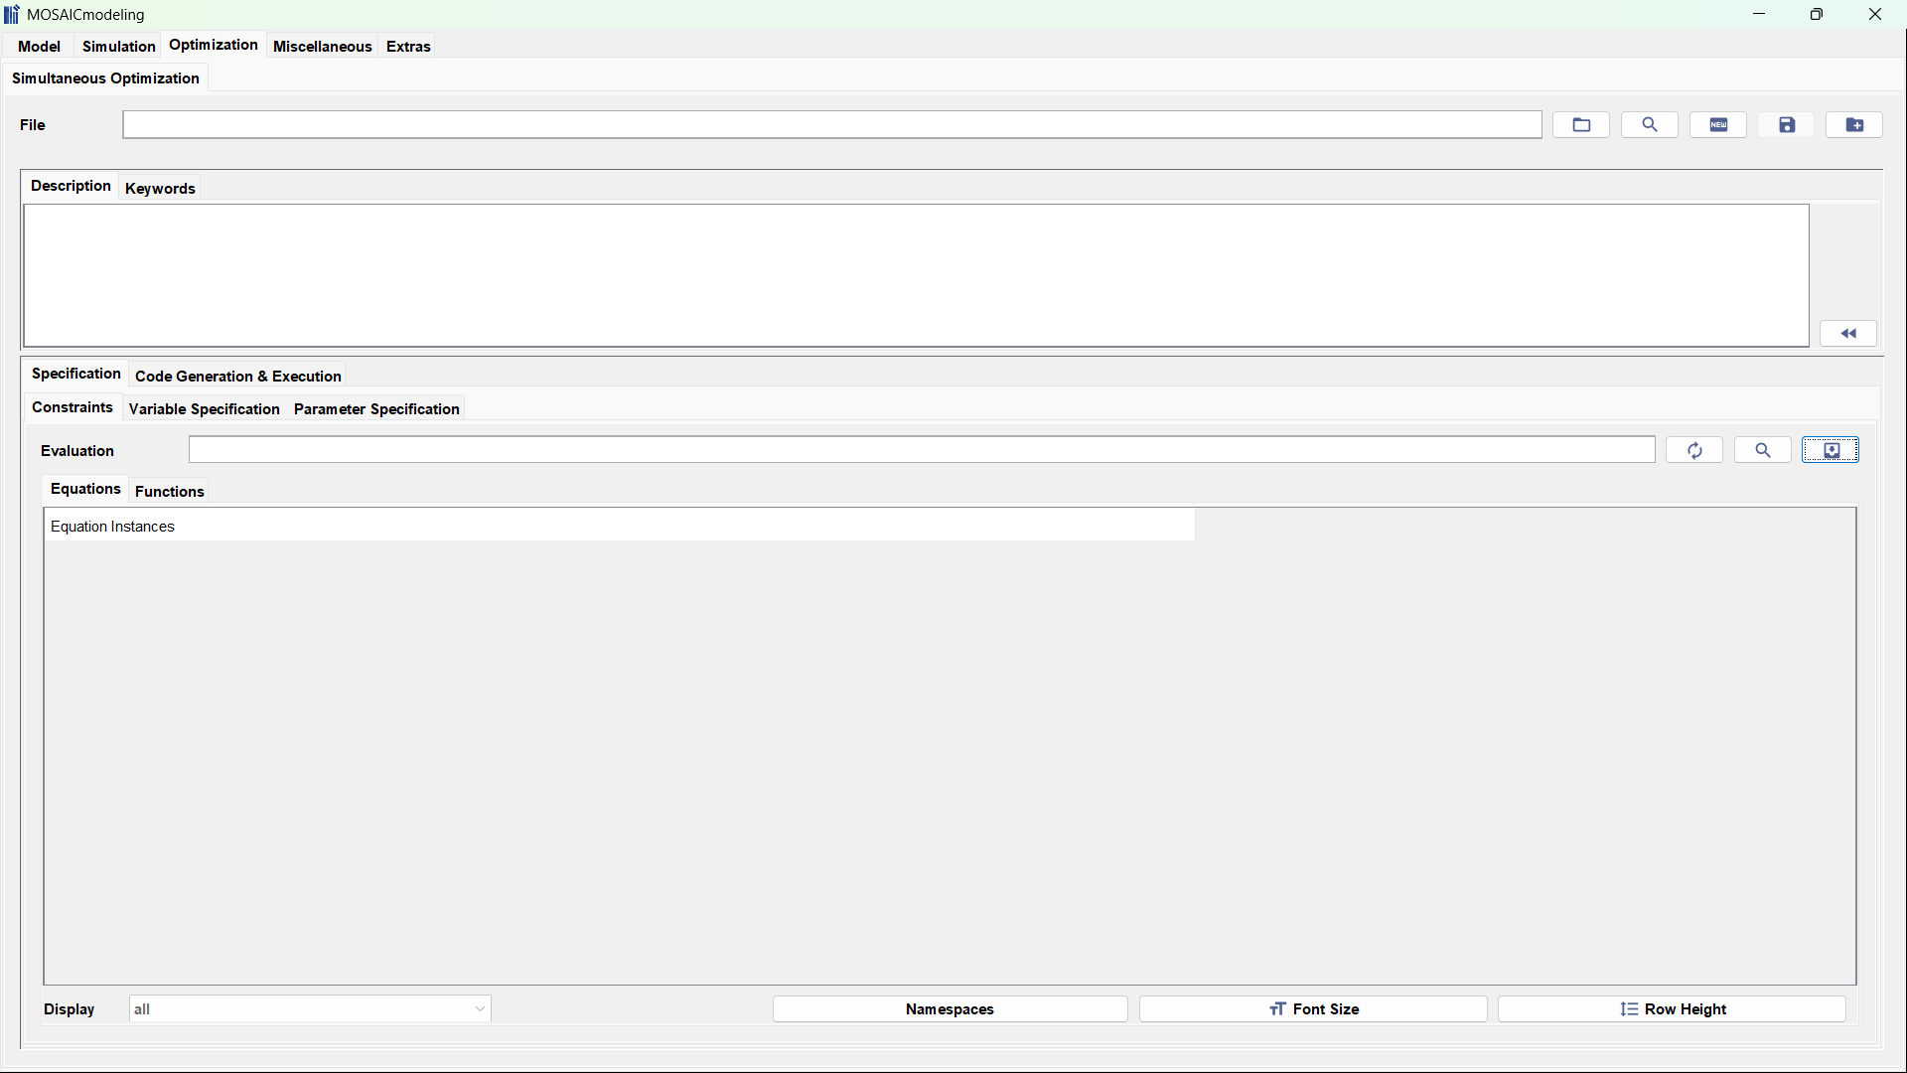
Task: Select the Constraints sub-tab
Action: (73, 407)
